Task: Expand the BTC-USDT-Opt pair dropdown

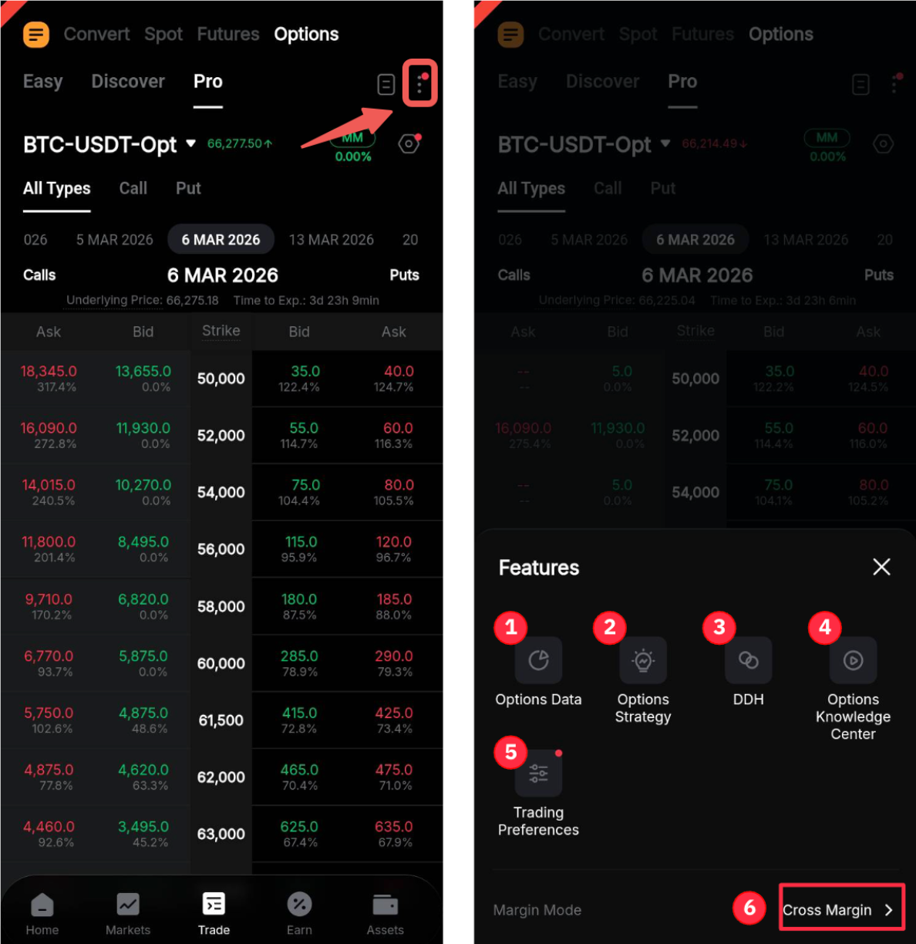Action: tap(109, 144)
